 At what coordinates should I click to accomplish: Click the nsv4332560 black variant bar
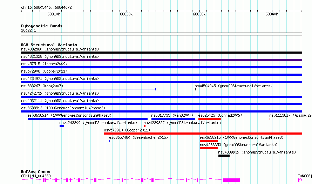(161, 53)
